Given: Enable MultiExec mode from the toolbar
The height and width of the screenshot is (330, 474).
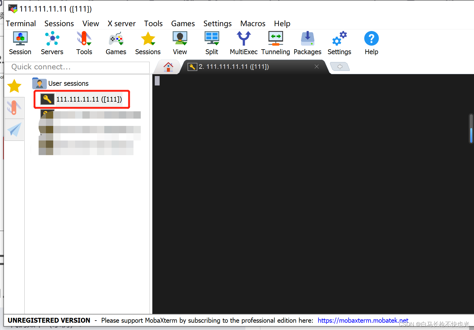Looking at the screenshot, I should pos(244,43).
